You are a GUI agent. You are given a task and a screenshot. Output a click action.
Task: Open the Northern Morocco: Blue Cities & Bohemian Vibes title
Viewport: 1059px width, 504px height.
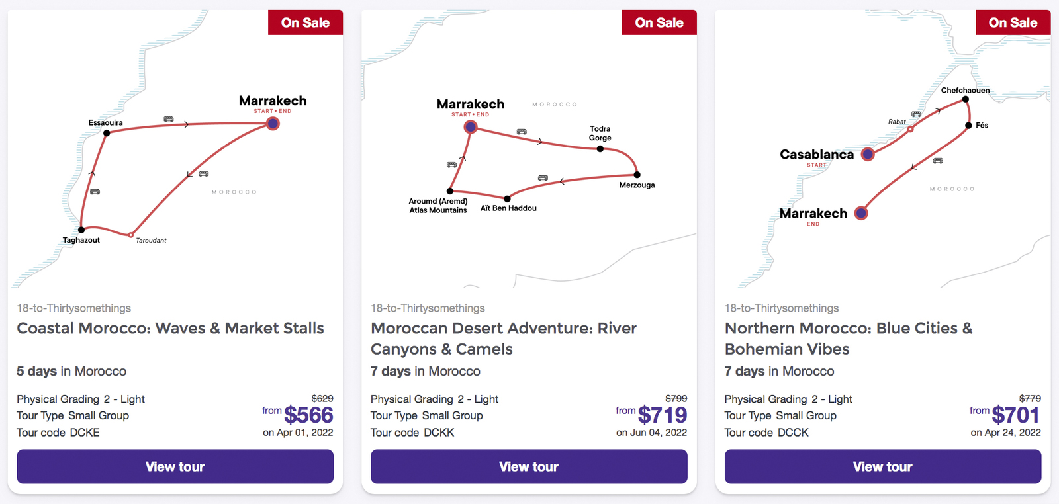[x=849, y=338]
